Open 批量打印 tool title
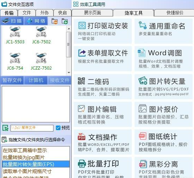Screen dimensions: 194x178 (103, 164)
